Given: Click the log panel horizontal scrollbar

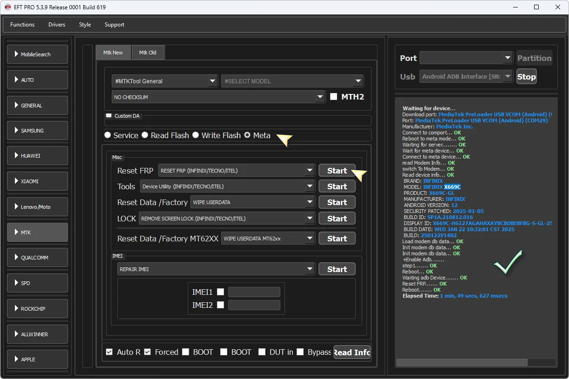Looking at the screenshot, I should point(461,363).
